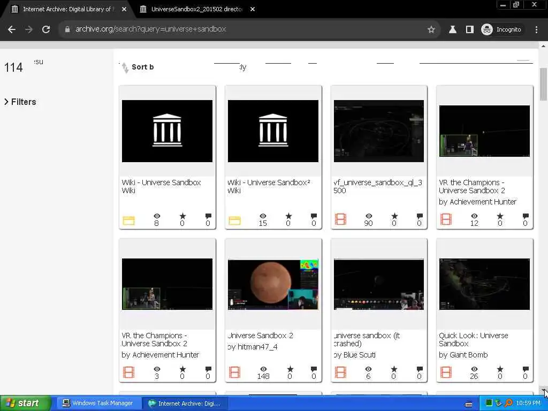Click title Wiki - Universe Sandbox² Wiki
The width and height of the screenshot is (548, 411).
269,186
